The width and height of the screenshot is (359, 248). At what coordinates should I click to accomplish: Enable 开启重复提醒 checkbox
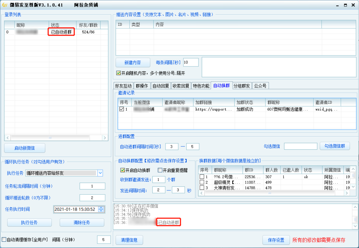click(x=160, y=170)
